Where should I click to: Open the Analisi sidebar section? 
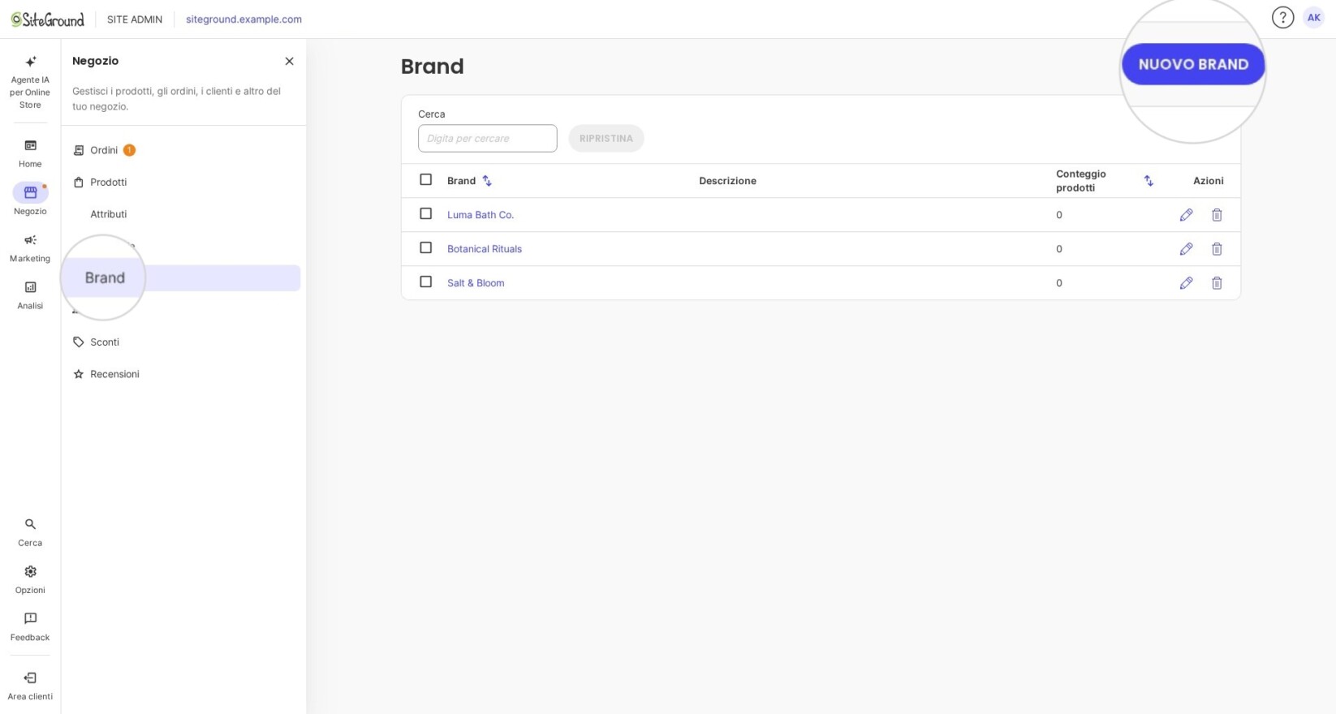tap(30, 295)
